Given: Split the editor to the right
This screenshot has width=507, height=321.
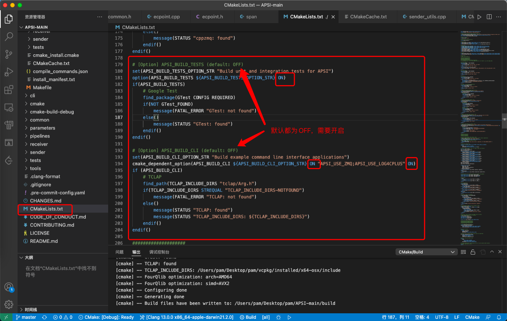Looking at the screenshot, I should (x=489, y=17).
